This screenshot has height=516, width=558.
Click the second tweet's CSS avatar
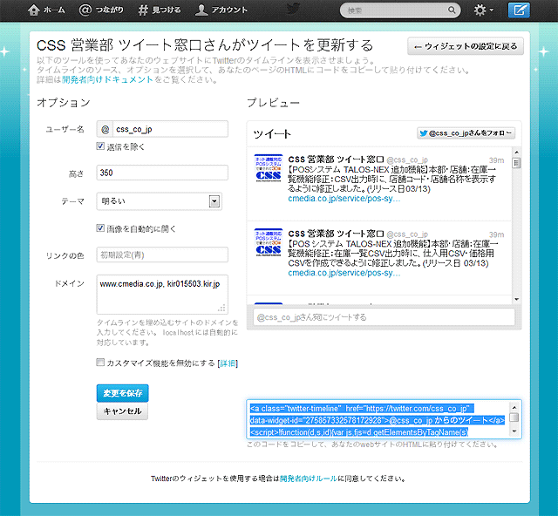pyautogui.click(x=269, y=242)
